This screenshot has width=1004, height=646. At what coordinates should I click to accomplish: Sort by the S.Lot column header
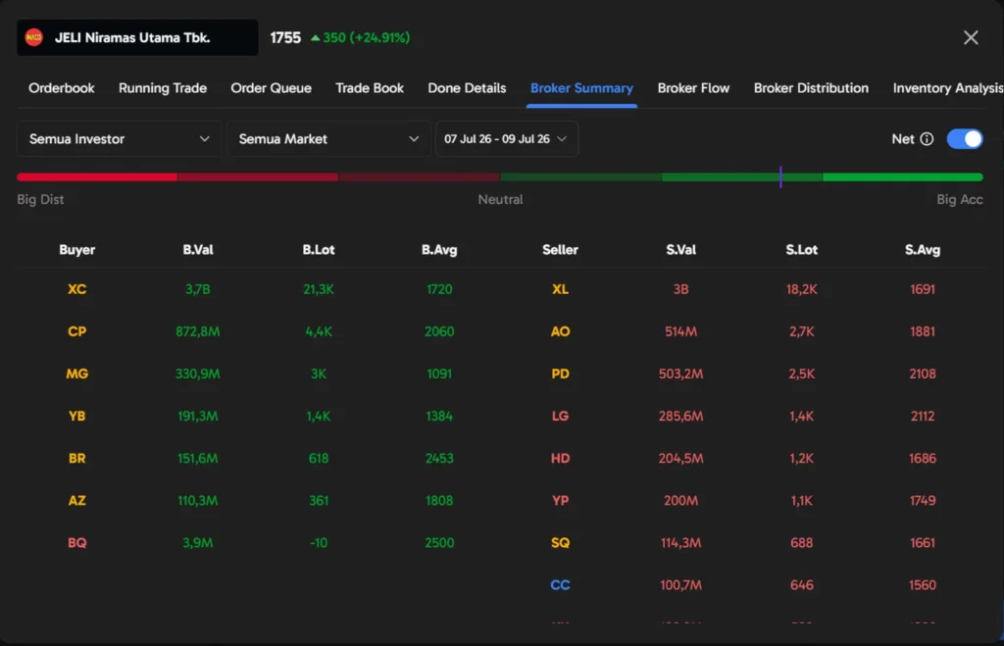[x=802, y=250]
